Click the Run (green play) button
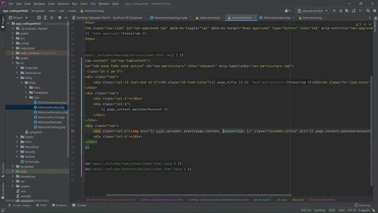 pos(334,11)
